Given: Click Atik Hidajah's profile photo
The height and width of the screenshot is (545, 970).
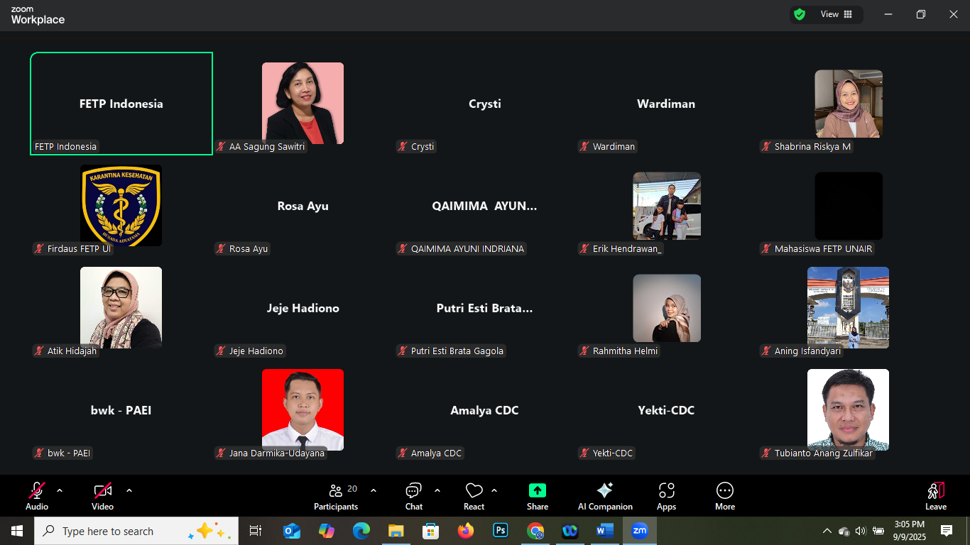Looking at the screenshot, I should coord(121,307).
